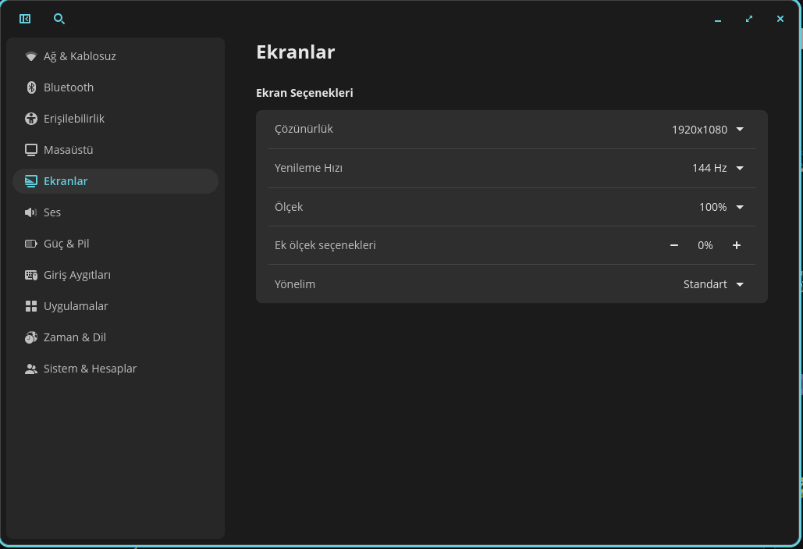
Task: Open the Ağ & Kablosuz settings page
Action: [115, 56]
